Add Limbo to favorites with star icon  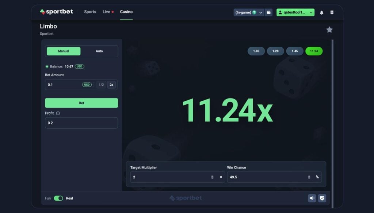(x=329, y=30)
